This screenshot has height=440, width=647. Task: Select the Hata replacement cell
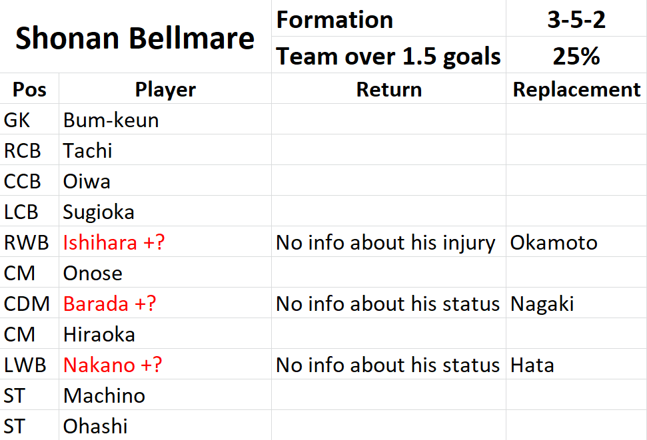pyautogui.click(x=576, y=364)
